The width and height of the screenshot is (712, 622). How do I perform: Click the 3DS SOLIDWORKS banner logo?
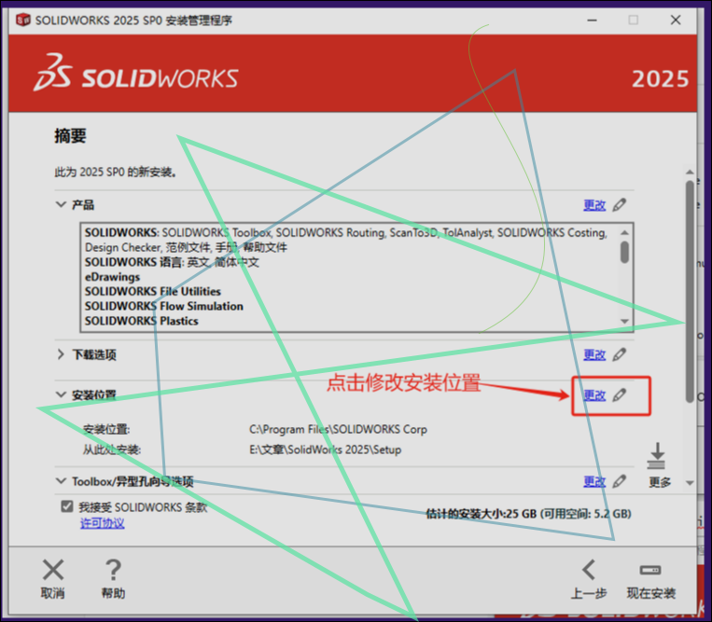[136, 73]
